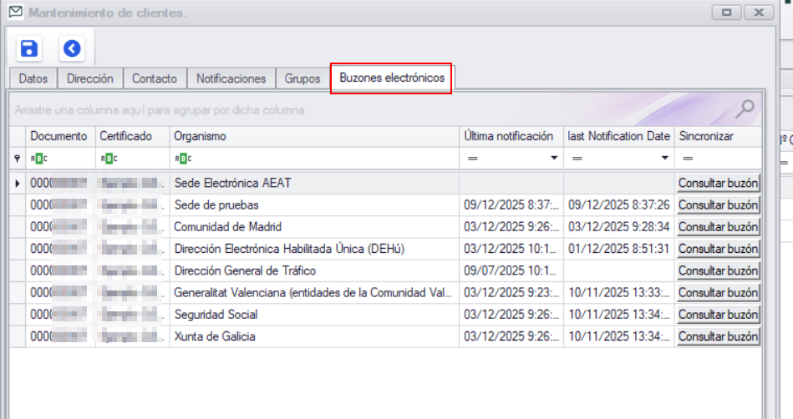Go to the Grupos tab
The width and height of the screenshot is (793, 419).
pyautogui.click(x=302, y=78)
